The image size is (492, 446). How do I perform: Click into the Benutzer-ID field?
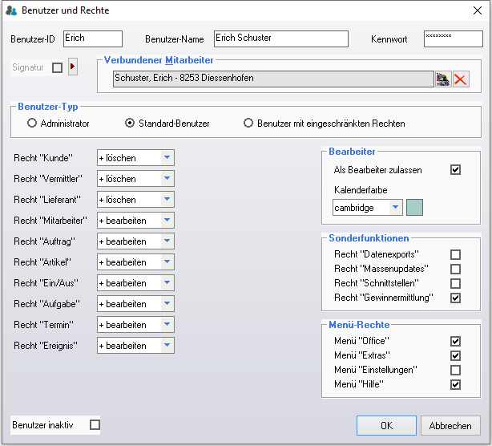pyautogui.click(x=92, y=39)
